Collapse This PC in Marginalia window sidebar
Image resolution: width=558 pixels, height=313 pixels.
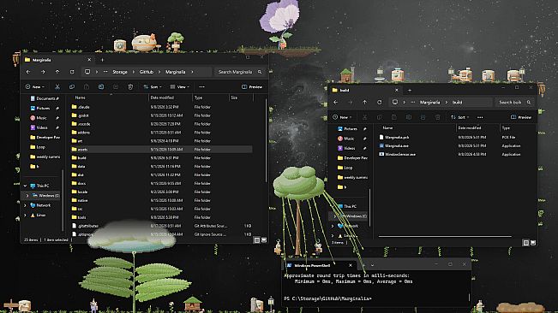pyautogui.click(x=25, y=186)
